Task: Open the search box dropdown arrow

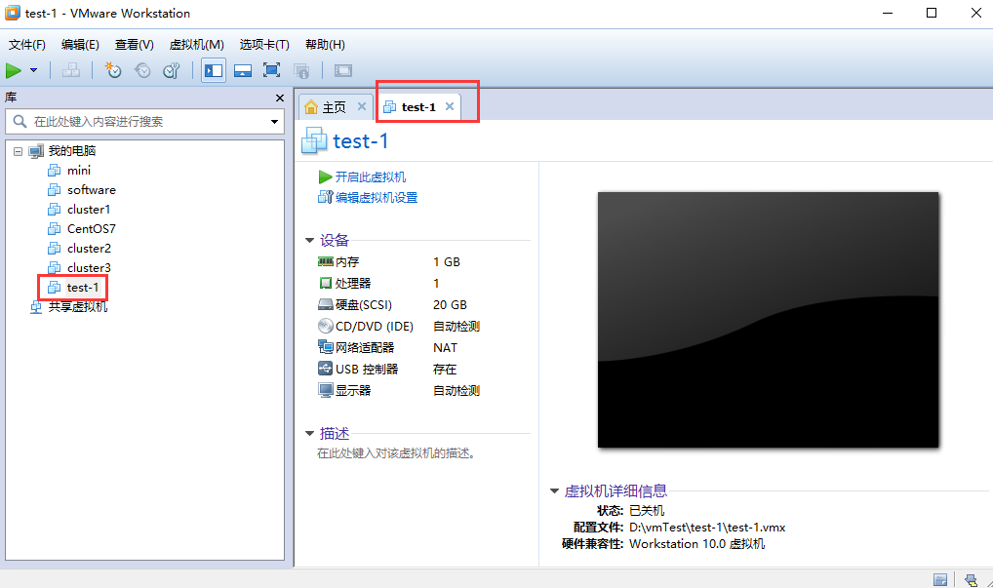Action: [x=275, y=122]
